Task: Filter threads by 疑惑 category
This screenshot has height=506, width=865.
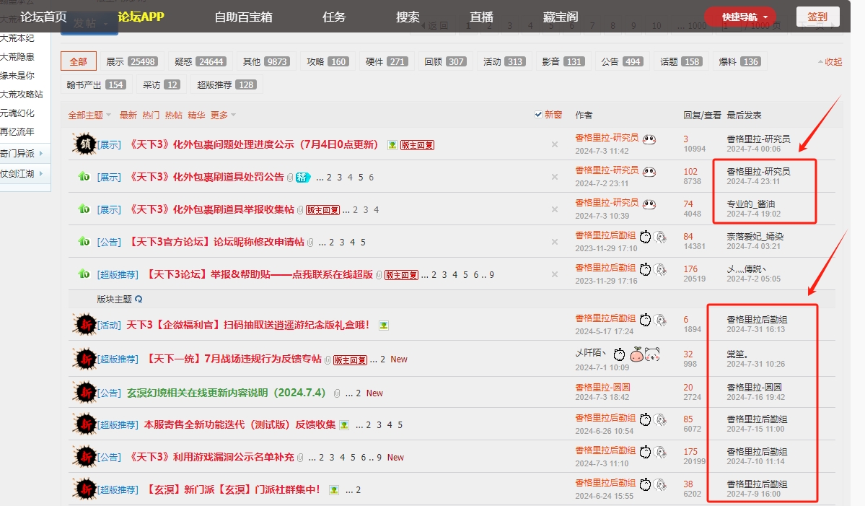Action: click(x=199, y=62)
